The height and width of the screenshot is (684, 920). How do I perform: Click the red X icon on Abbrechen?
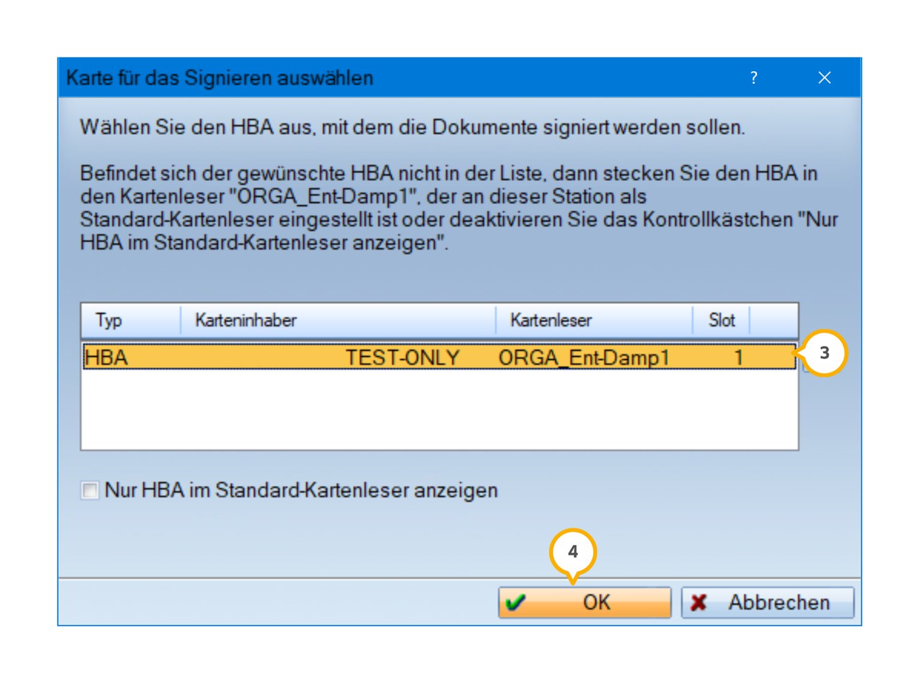[698, 603]
